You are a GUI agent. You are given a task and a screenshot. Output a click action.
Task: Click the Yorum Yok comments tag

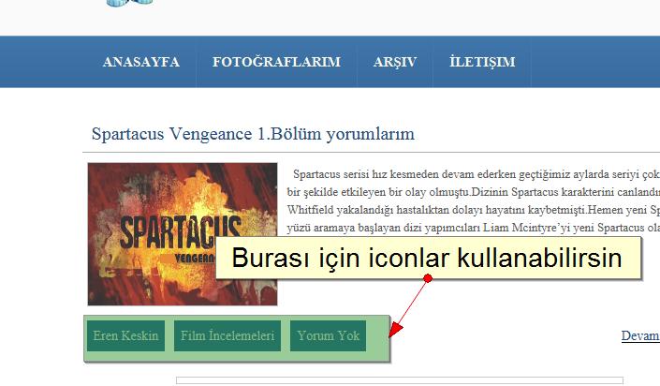[x=329, y=335]
